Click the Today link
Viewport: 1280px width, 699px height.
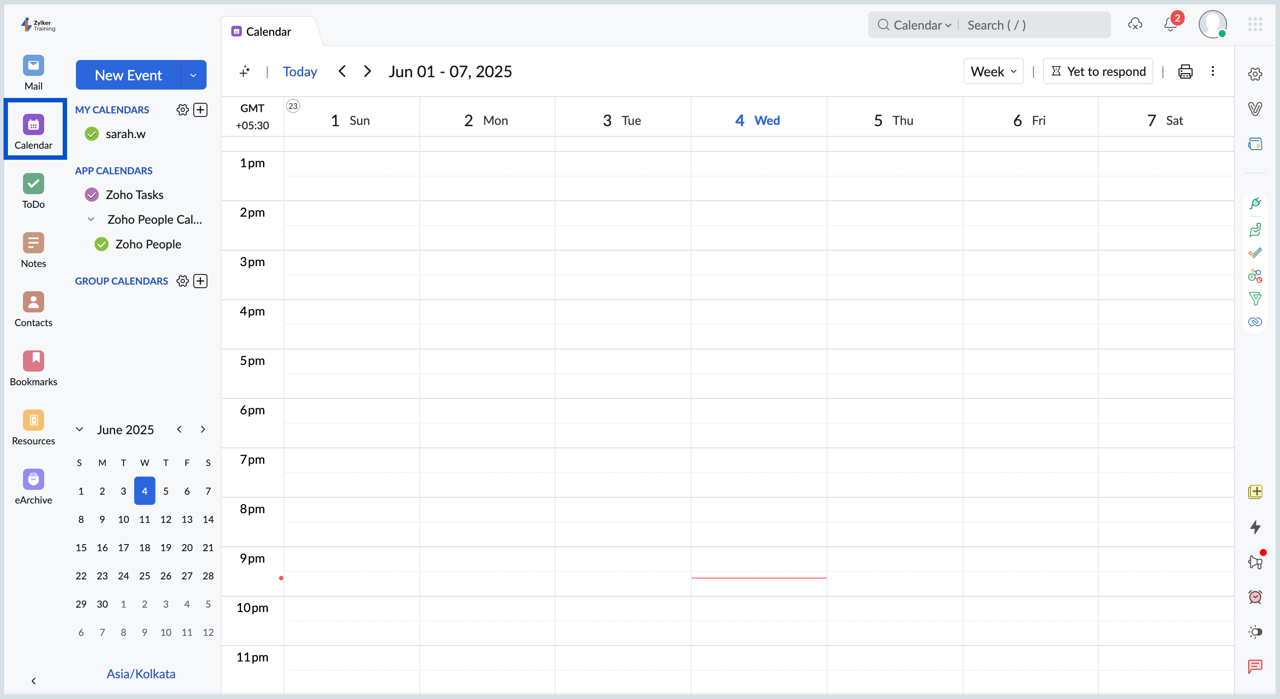tap(300, 71)
